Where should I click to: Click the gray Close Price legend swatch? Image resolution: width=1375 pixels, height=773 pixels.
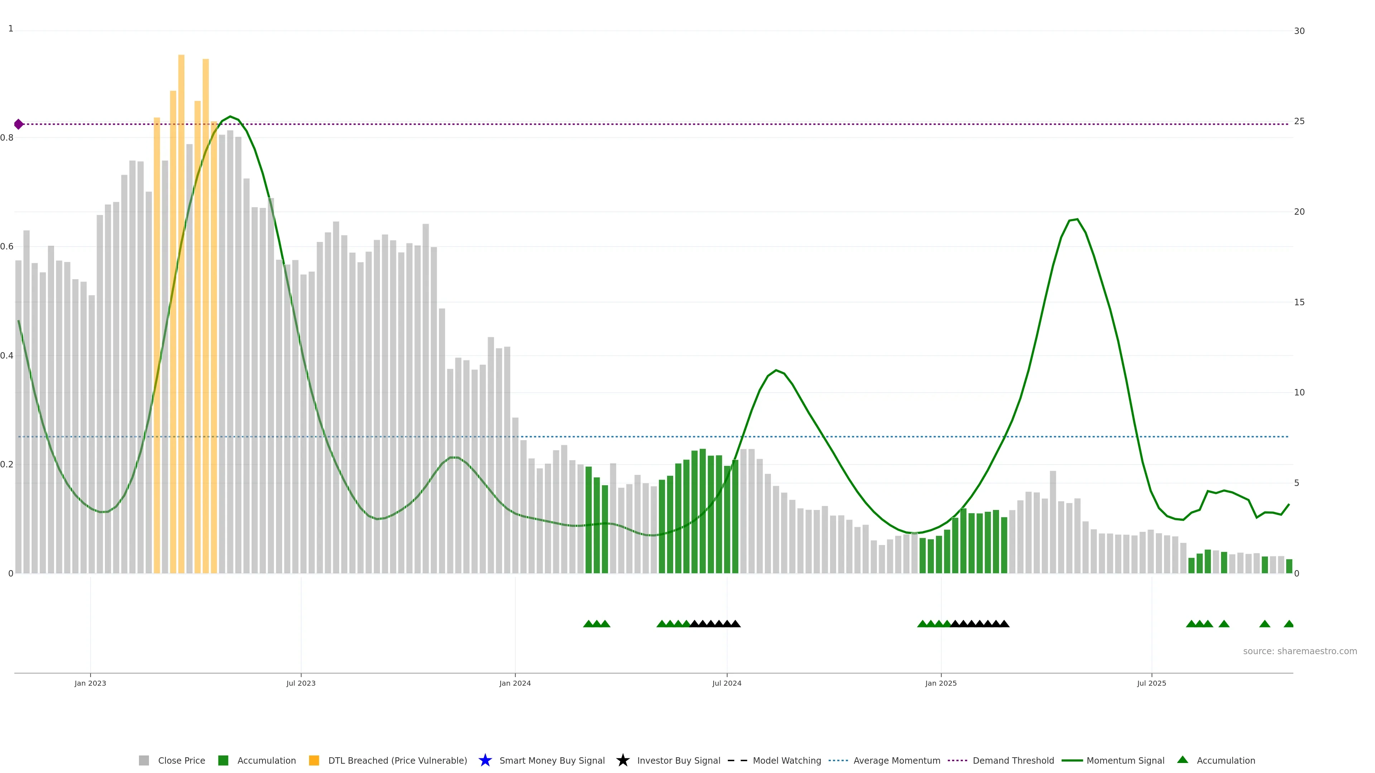point(144,760)
